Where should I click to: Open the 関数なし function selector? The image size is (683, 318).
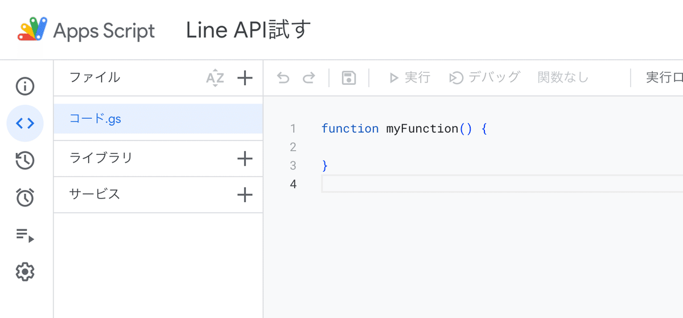563,77
